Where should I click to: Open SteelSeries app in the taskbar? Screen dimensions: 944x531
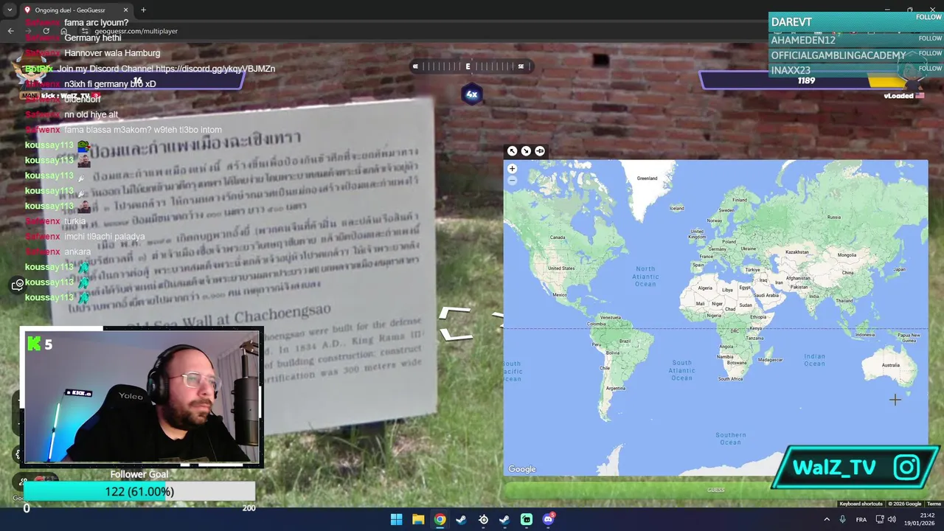[x=483, y=519]
